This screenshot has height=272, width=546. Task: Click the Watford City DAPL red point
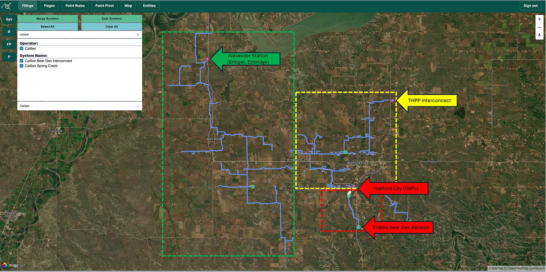pyautogui.click(x=353, y=187)
